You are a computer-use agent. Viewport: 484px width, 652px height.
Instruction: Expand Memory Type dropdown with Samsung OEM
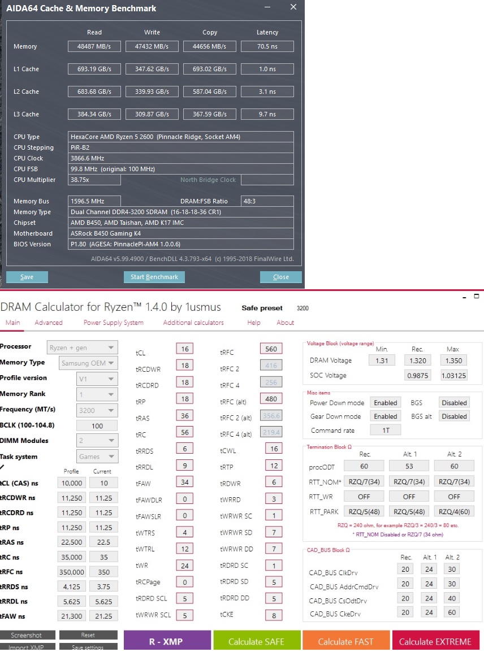pos(88,363)
